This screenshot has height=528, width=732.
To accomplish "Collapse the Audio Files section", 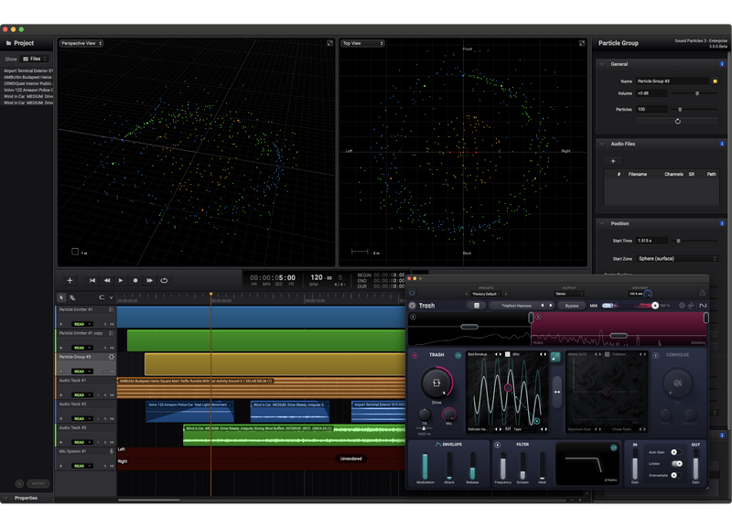I will click(603, 144).
